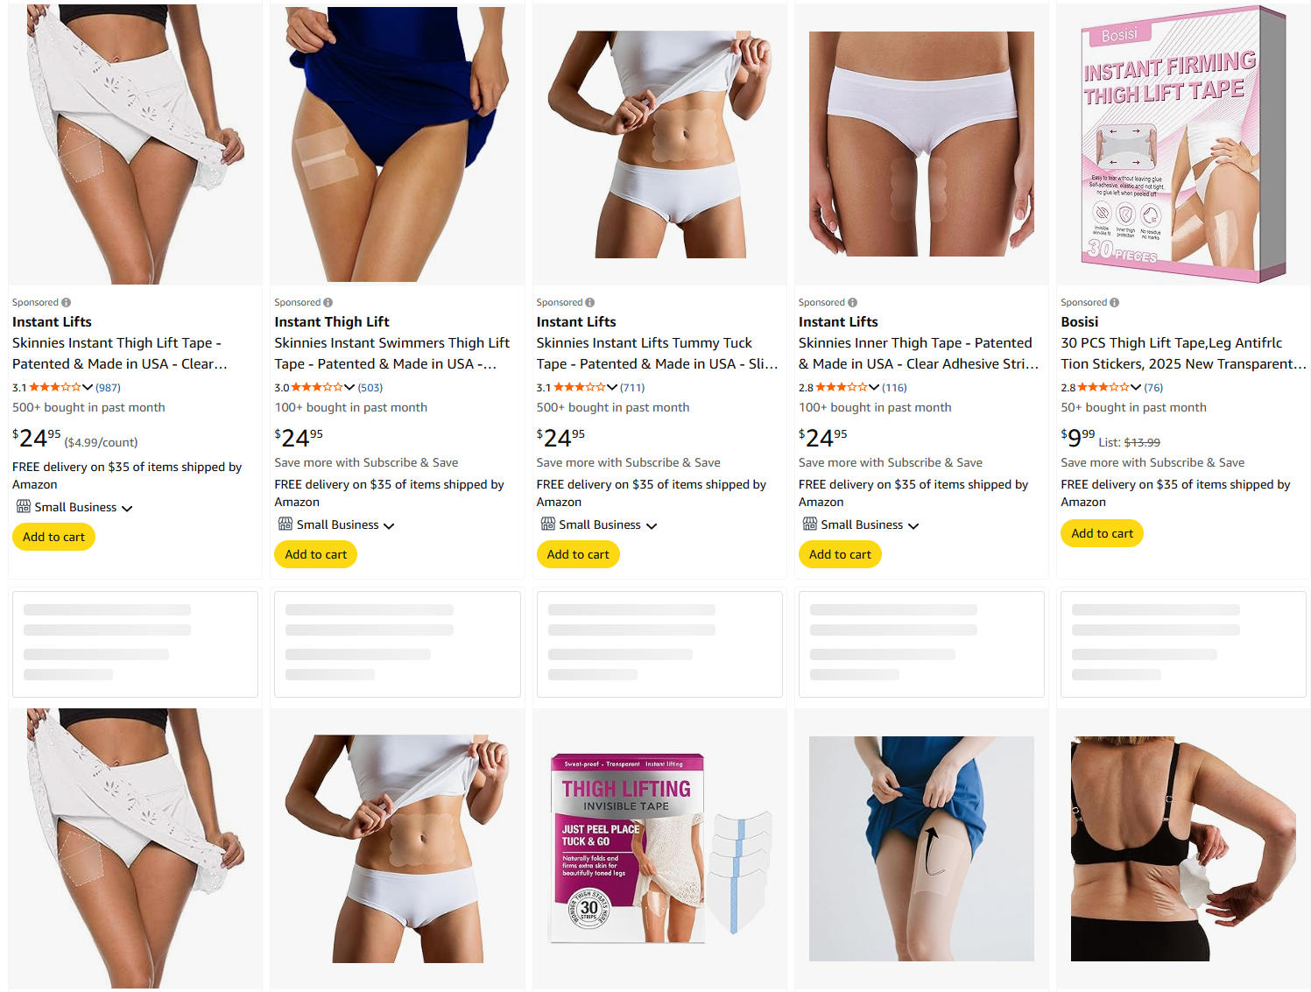Viewport: 1311px width, 992px height.
Task: Expand the 3.1 star rating popover with 987 reviews
Action: (x=88, y=387)
